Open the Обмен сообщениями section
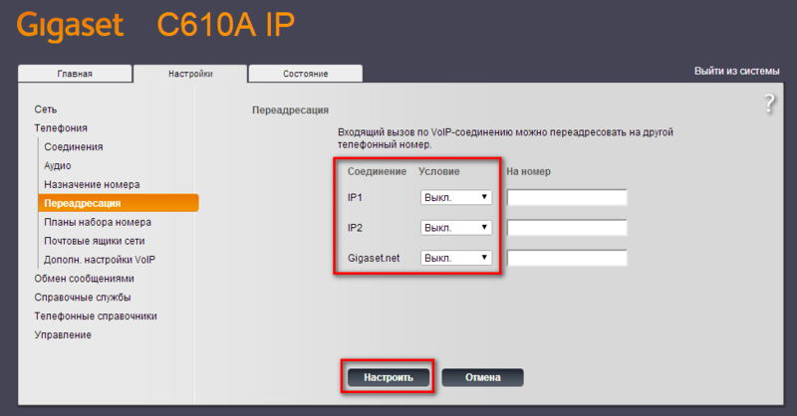This screenshot has width=797, height=416. pos(85,279)
